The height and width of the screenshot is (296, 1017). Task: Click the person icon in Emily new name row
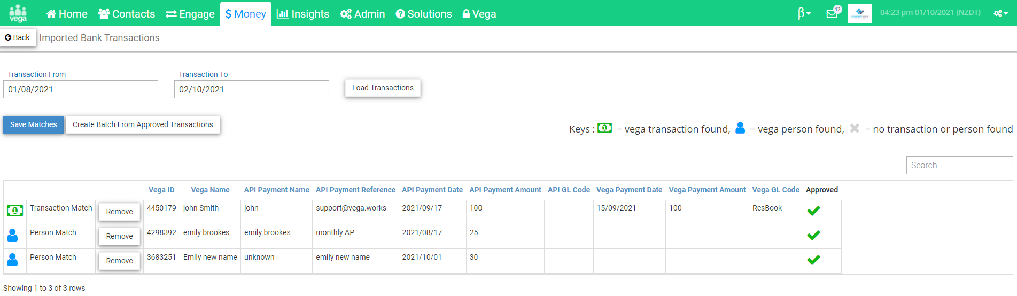pyautogui.click(x=13, y=260)
